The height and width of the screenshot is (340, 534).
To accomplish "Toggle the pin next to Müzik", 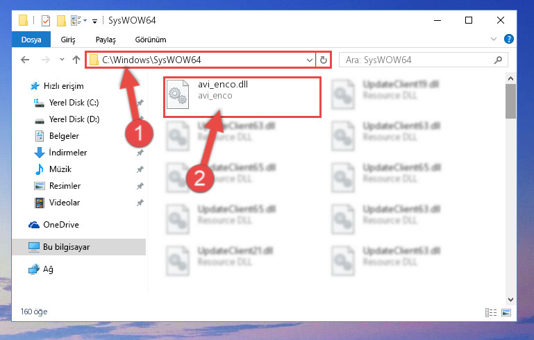I will 140,169.
